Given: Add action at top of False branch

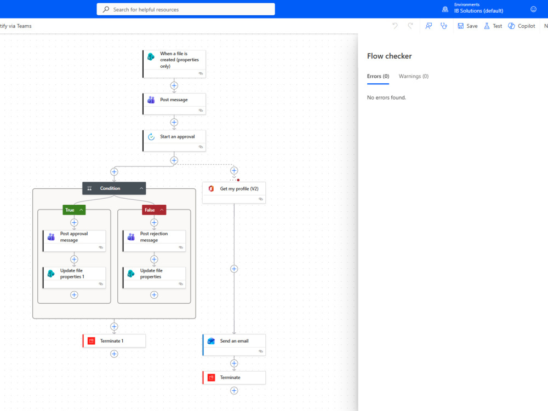Looking at the screenshot, I should 154,223.
